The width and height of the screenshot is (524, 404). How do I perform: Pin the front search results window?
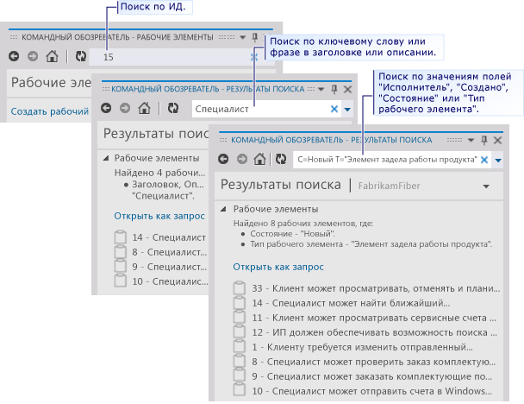click(x=483, y=140)
